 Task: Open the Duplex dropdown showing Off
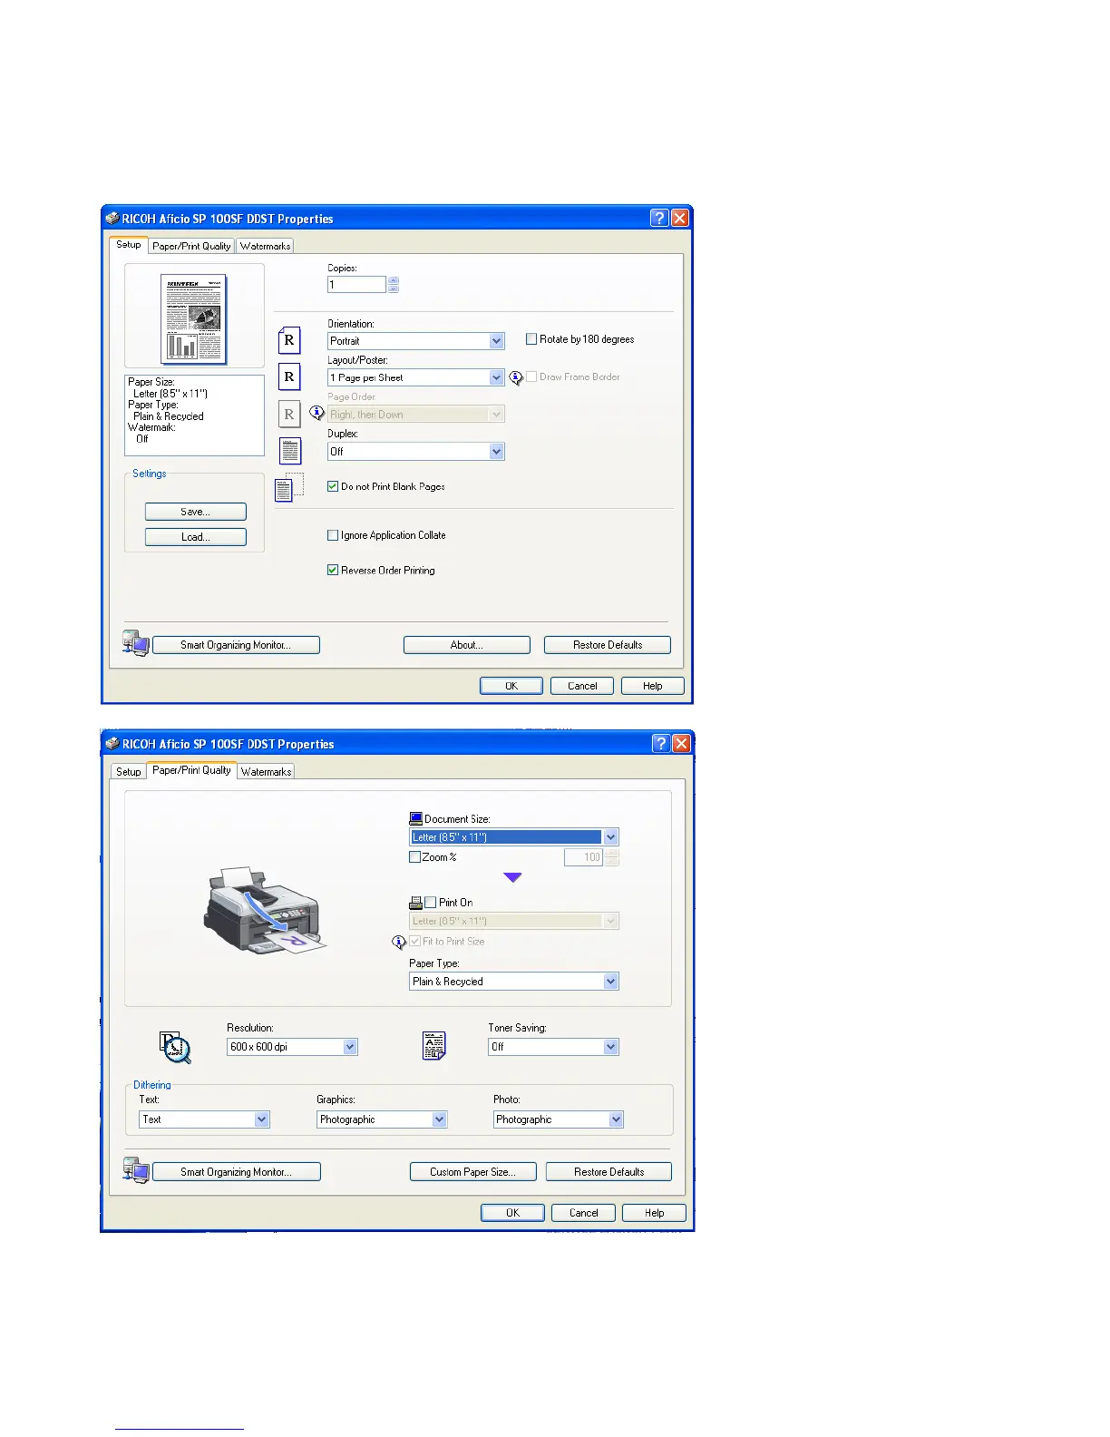tap(415, 452)
